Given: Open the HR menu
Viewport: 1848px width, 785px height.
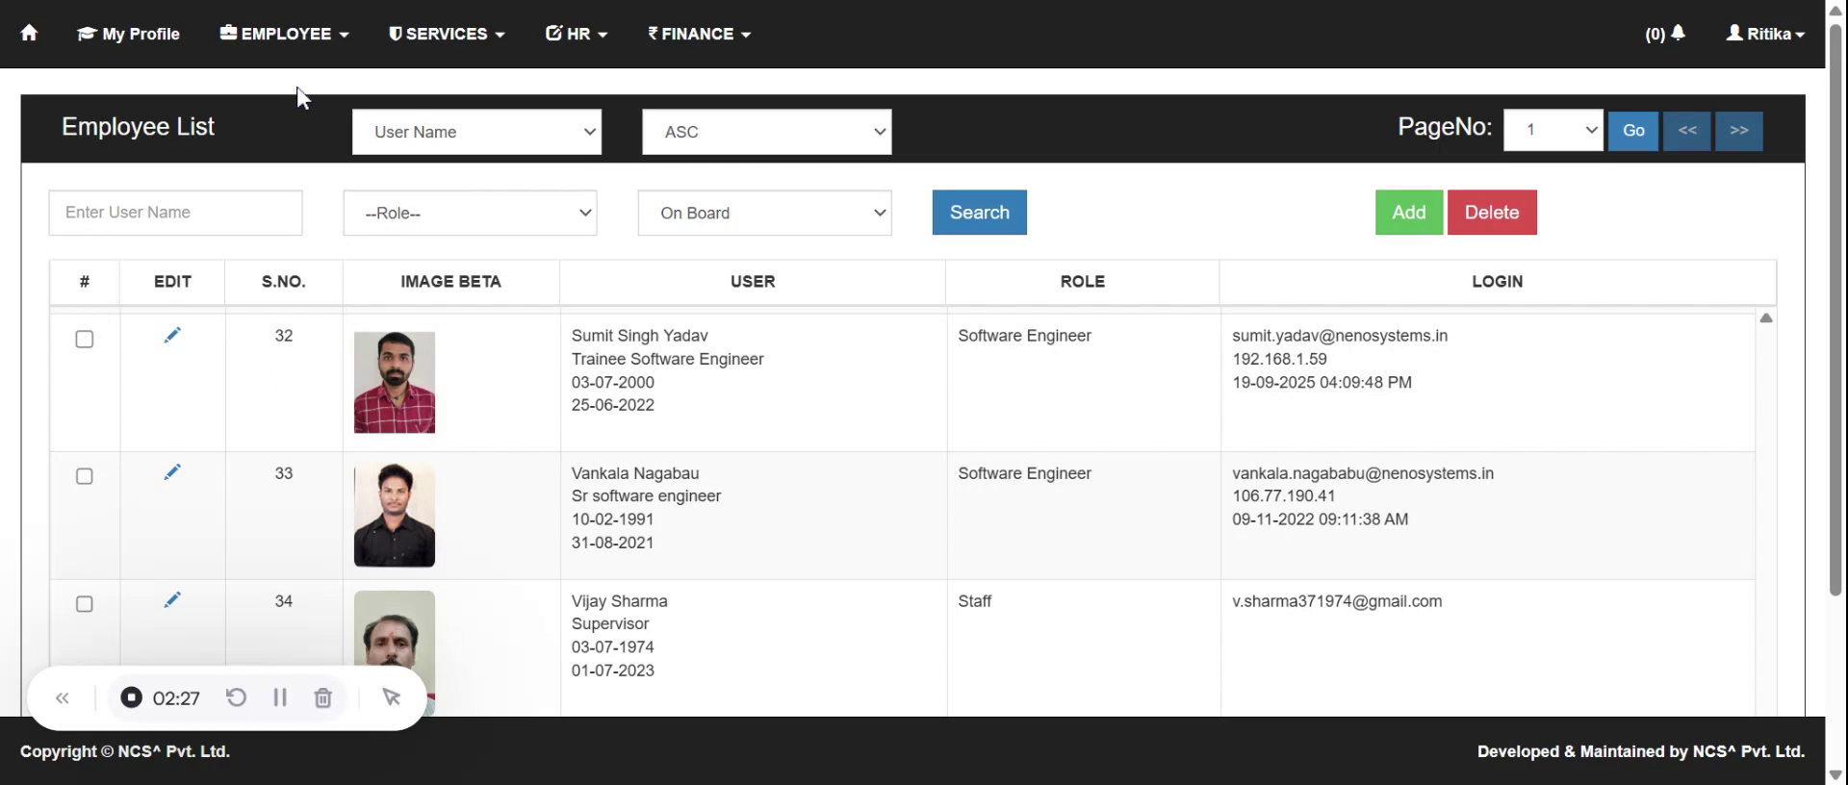Looking at the screenshot, I should click(x=577, y=34).
